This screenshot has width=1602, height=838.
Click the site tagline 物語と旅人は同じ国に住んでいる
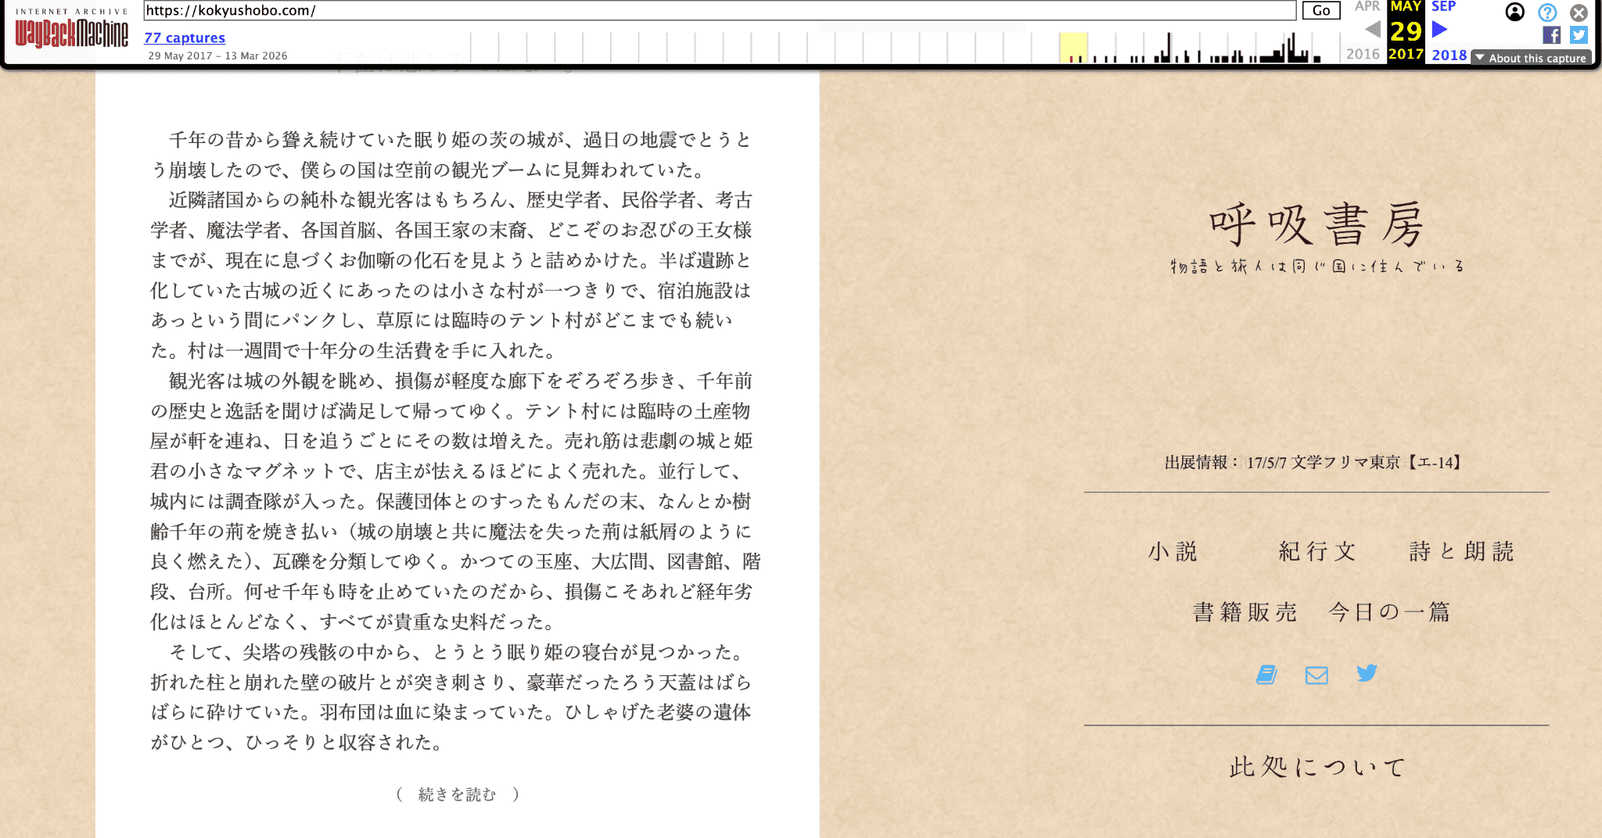[1317, 266]
